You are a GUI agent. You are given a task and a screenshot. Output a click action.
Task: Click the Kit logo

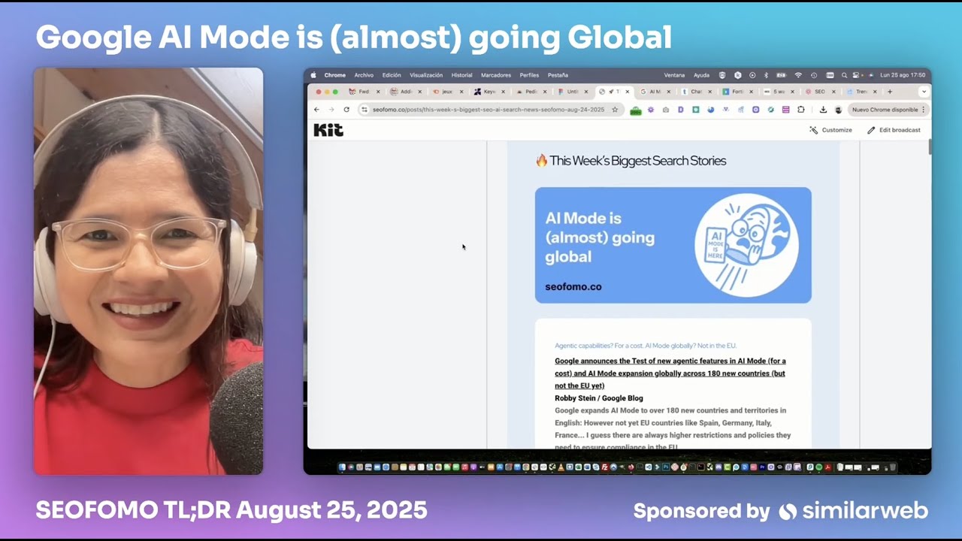click(328, 130)
